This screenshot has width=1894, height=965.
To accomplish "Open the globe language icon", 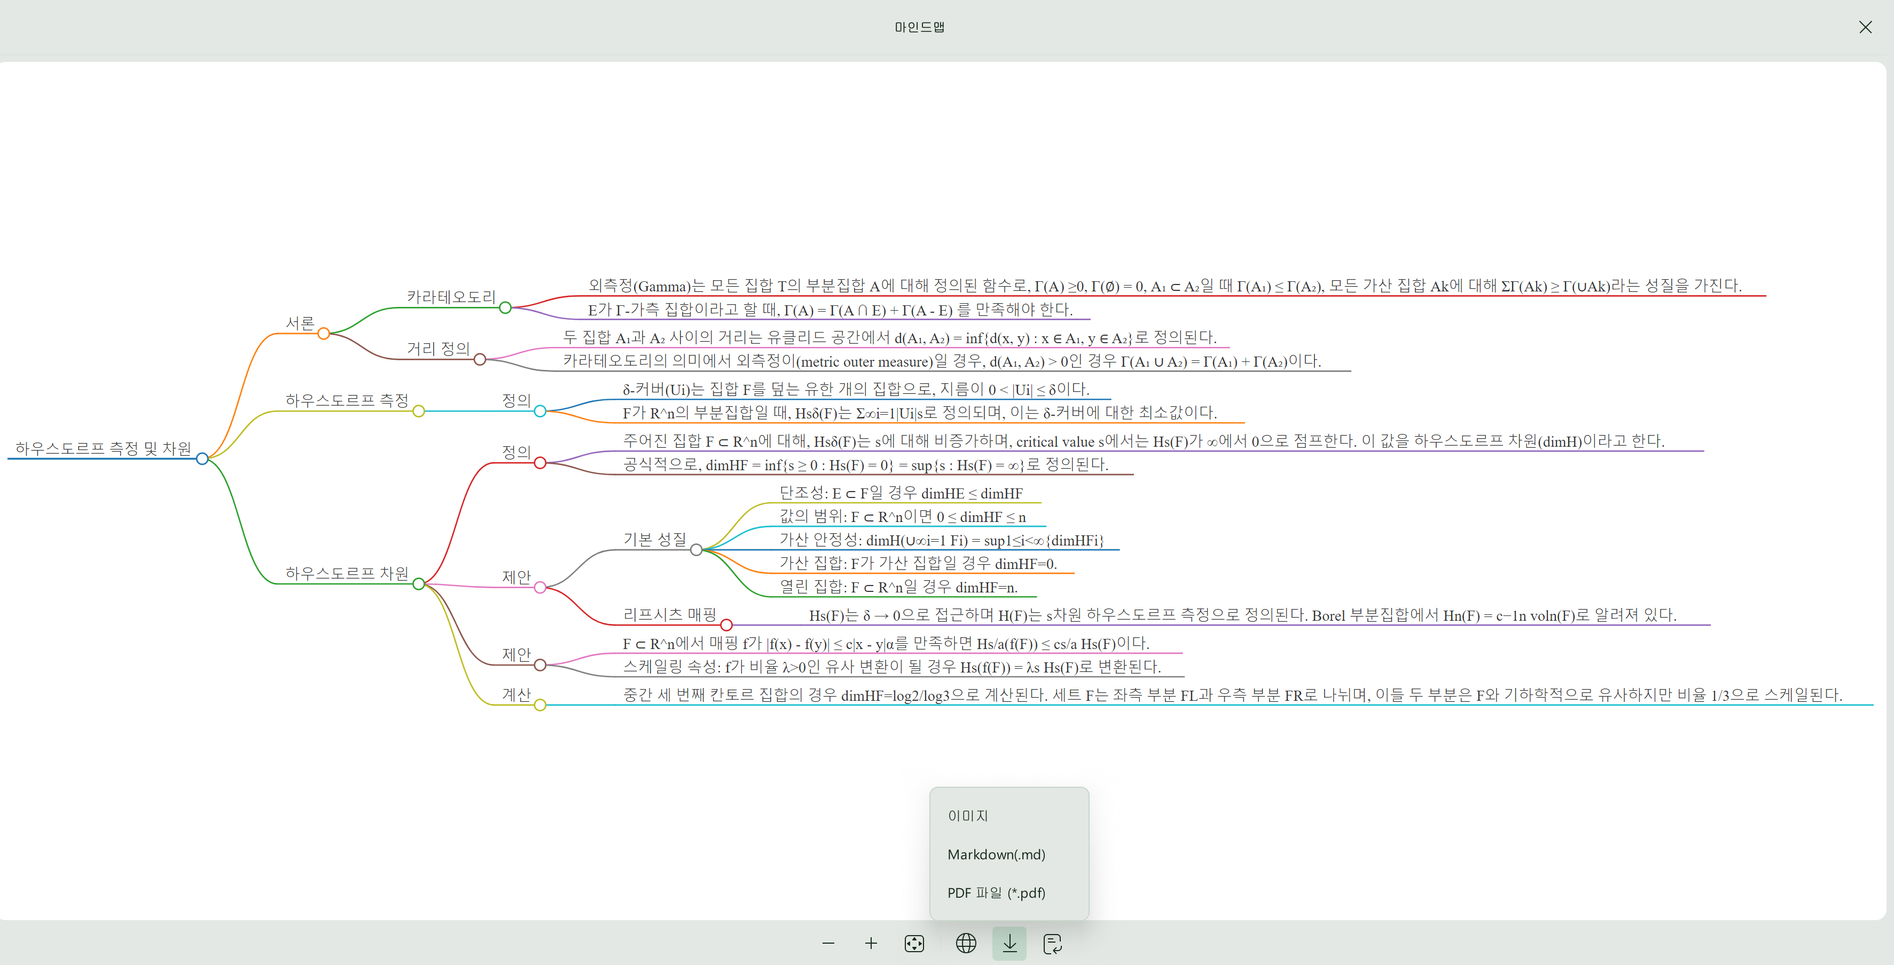I will [x=965, y=943].
